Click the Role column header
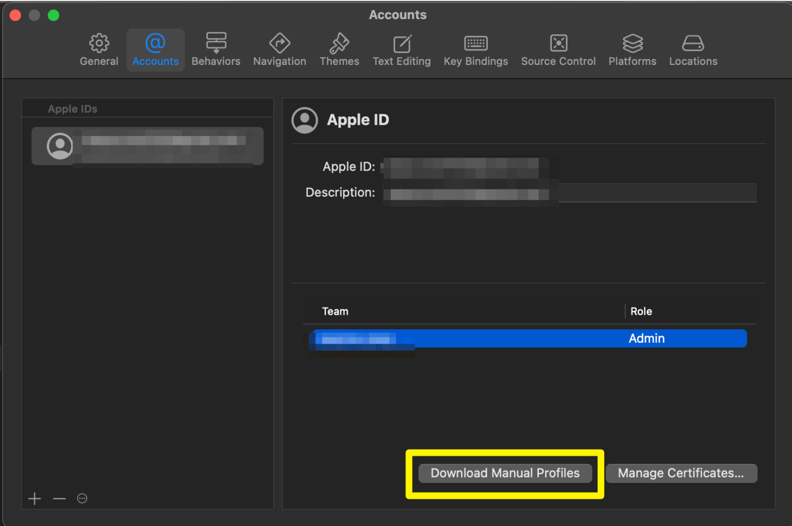Image resolution: width=792 pixels, height=526 pixels. coord(641,311)
